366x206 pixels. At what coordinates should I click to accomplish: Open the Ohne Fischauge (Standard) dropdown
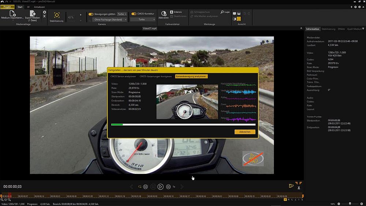110,19
